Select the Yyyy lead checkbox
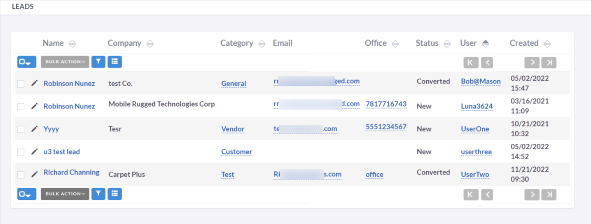This screenshot has width=591, height=224. [21, 129]
